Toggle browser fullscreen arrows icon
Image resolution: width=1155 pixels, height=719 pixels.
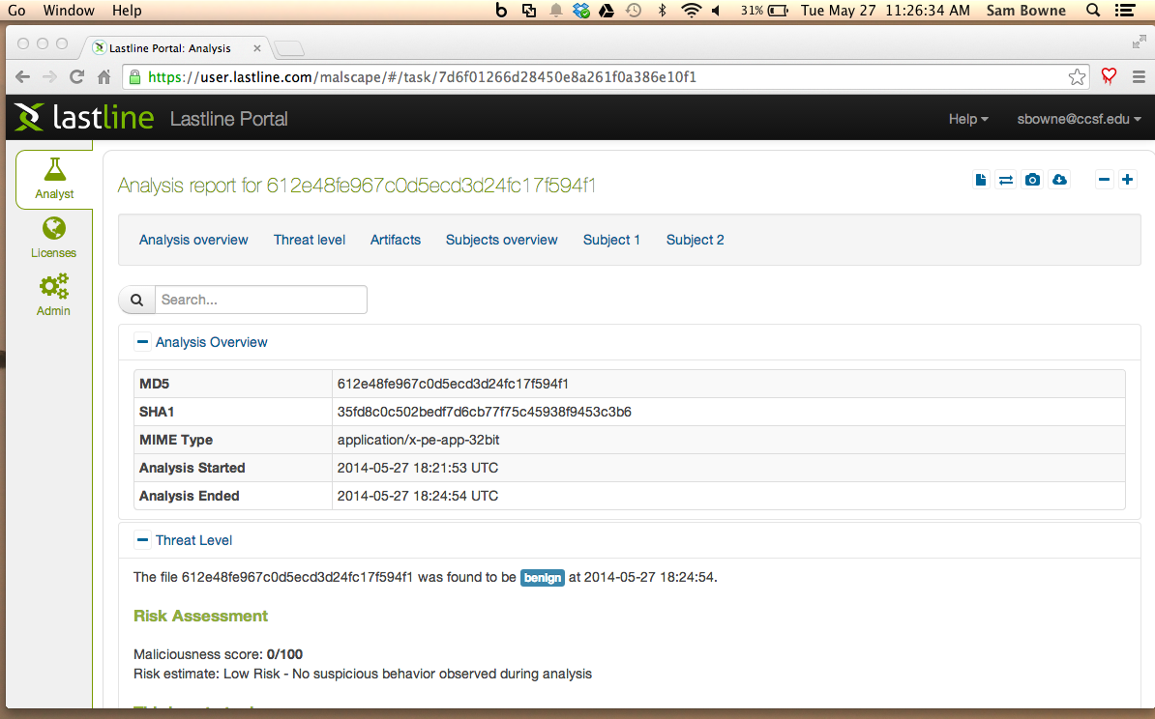point(1139,43)
